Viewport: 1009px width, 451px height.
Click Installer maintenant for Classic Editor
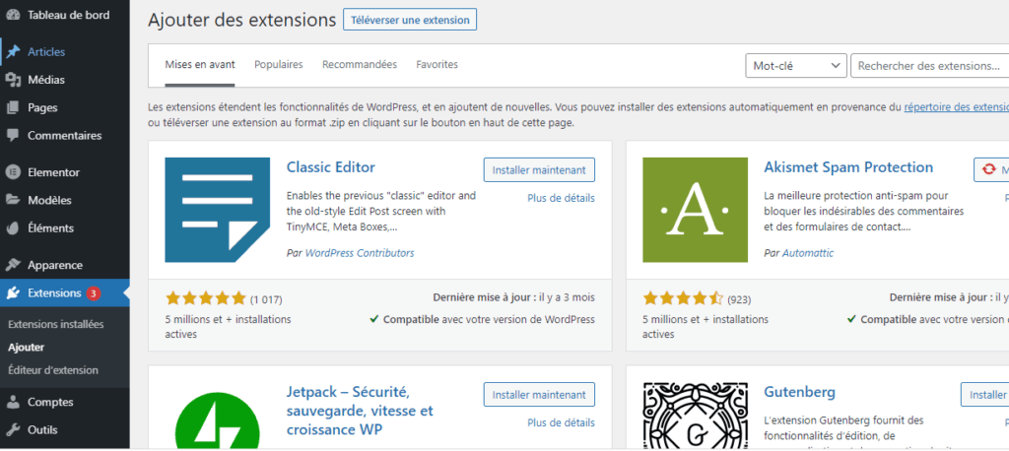point(539,169)
